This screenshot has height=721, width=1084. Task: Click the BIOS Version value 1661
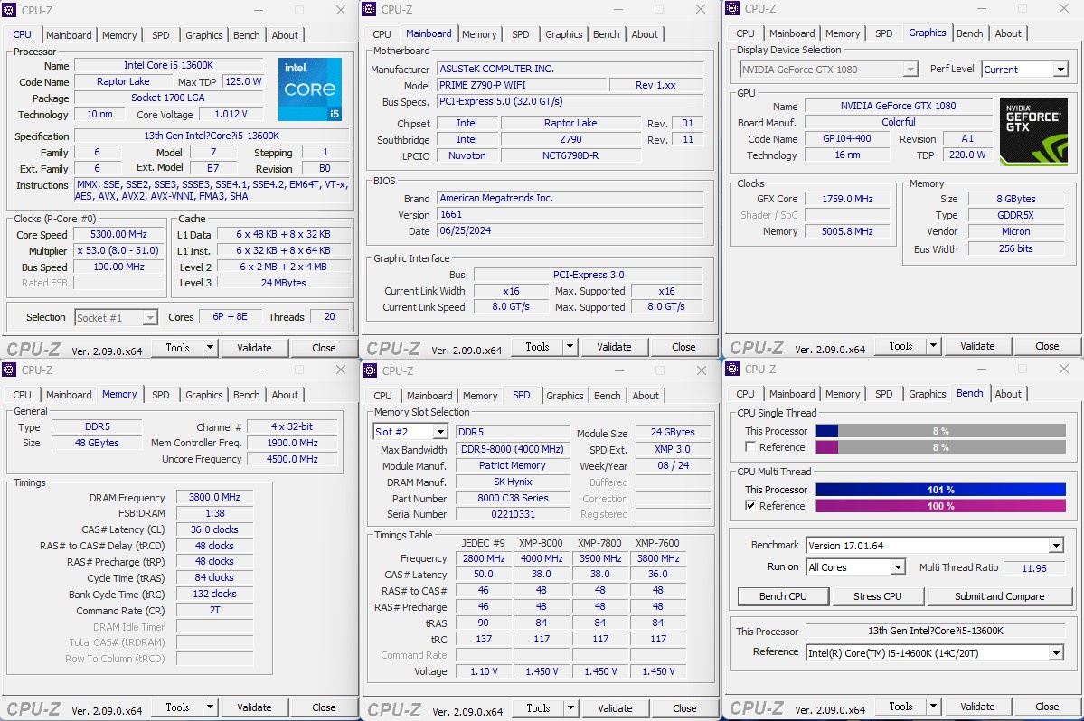tap(570, 215)
